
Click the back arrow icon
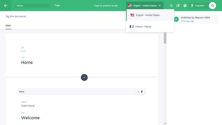(6, 5)
